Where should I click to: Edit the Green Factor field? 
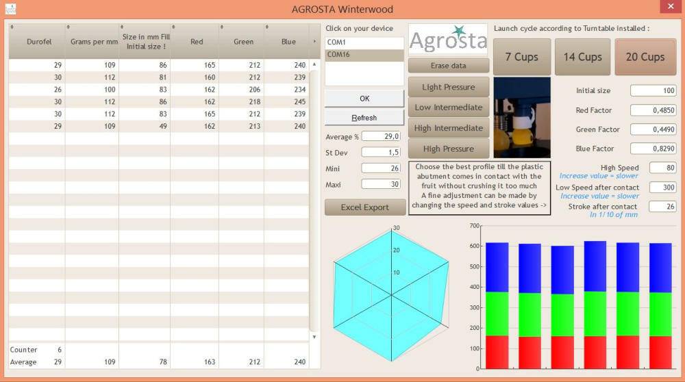pos(653,129)
